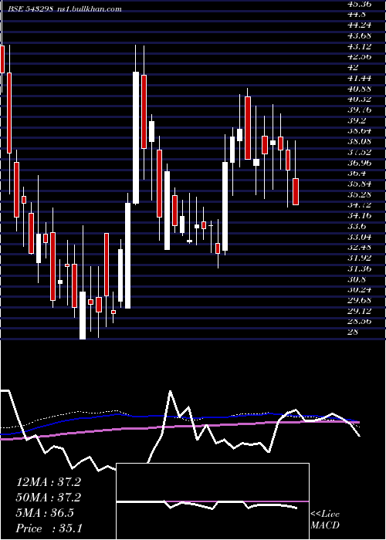Click the 42.56 price axis label

tap(359, 56)
